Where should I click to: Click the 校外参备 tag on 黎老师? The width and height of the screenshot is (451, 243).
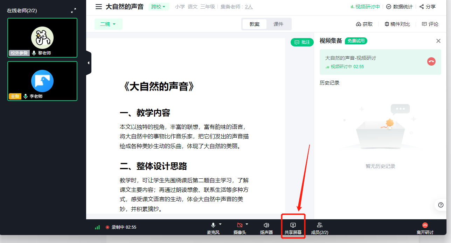pos(19,53)
